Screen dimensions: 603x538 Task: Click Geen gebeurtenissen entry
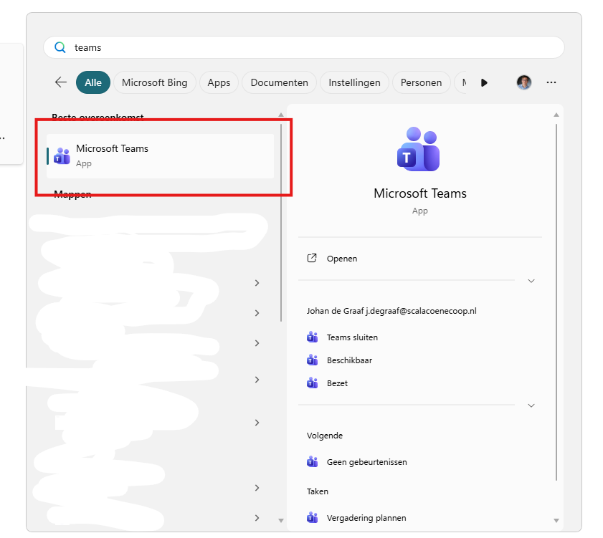click(x=367, y=462)
